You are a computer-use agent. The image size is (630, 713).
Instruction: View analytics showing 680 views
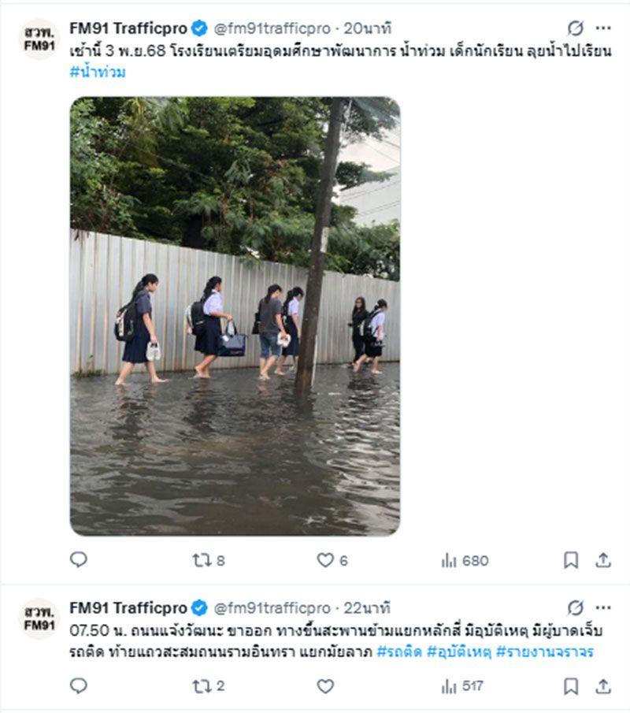[465, 560]
